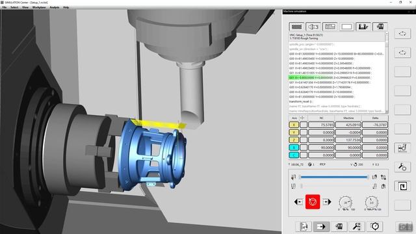Toggle the Y axis button

(294, 132)
